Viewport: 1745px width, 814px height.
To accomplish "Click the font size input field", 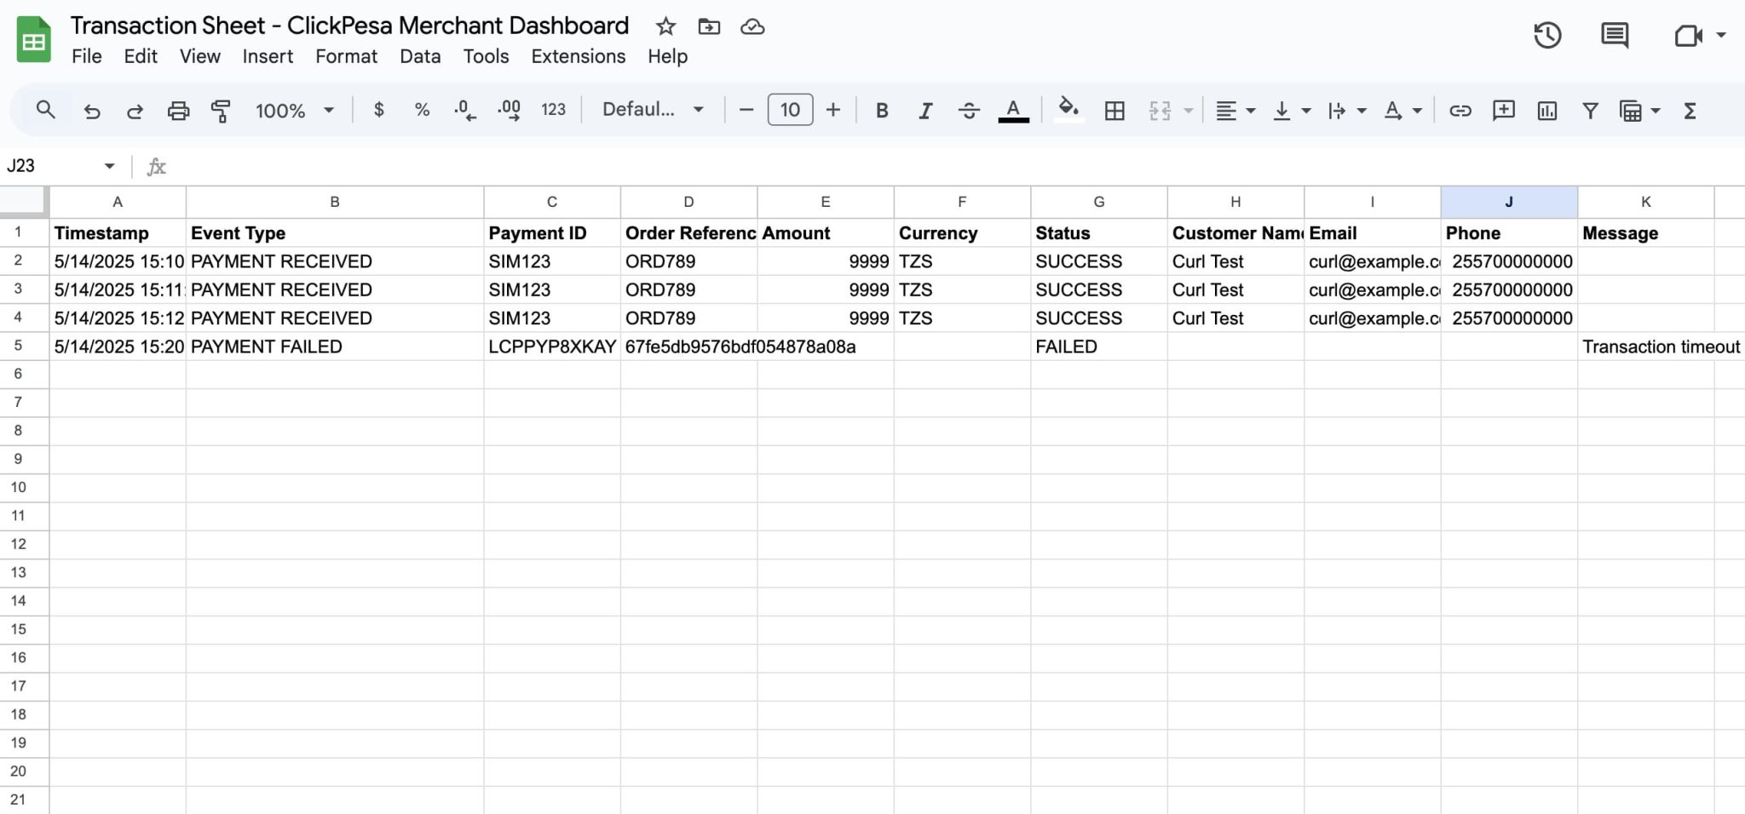I will 790,110.
